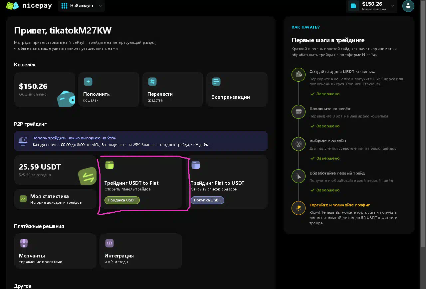The width and height of the screenshot is (426, 289).
Task: Open the Мой аккаунт dropdown
Action: [82, 6]
